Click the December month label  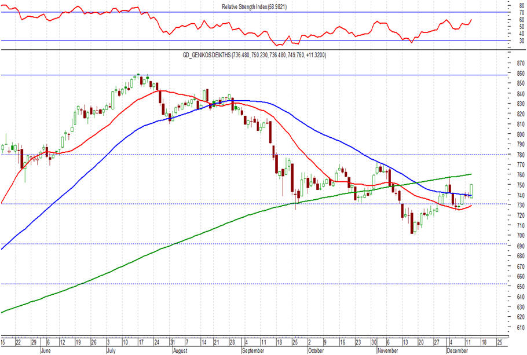tap(457, 350)
